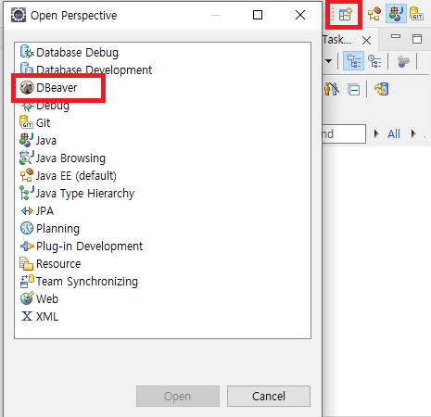Screen dimensions: 431x417
Task: Toggle Categorized task presentation
Action: pyautogui.click(x=353, y=61)
